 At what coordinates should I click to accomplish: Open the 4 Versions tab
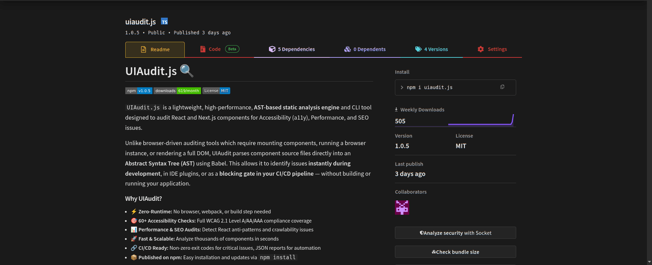coord(431,49)
